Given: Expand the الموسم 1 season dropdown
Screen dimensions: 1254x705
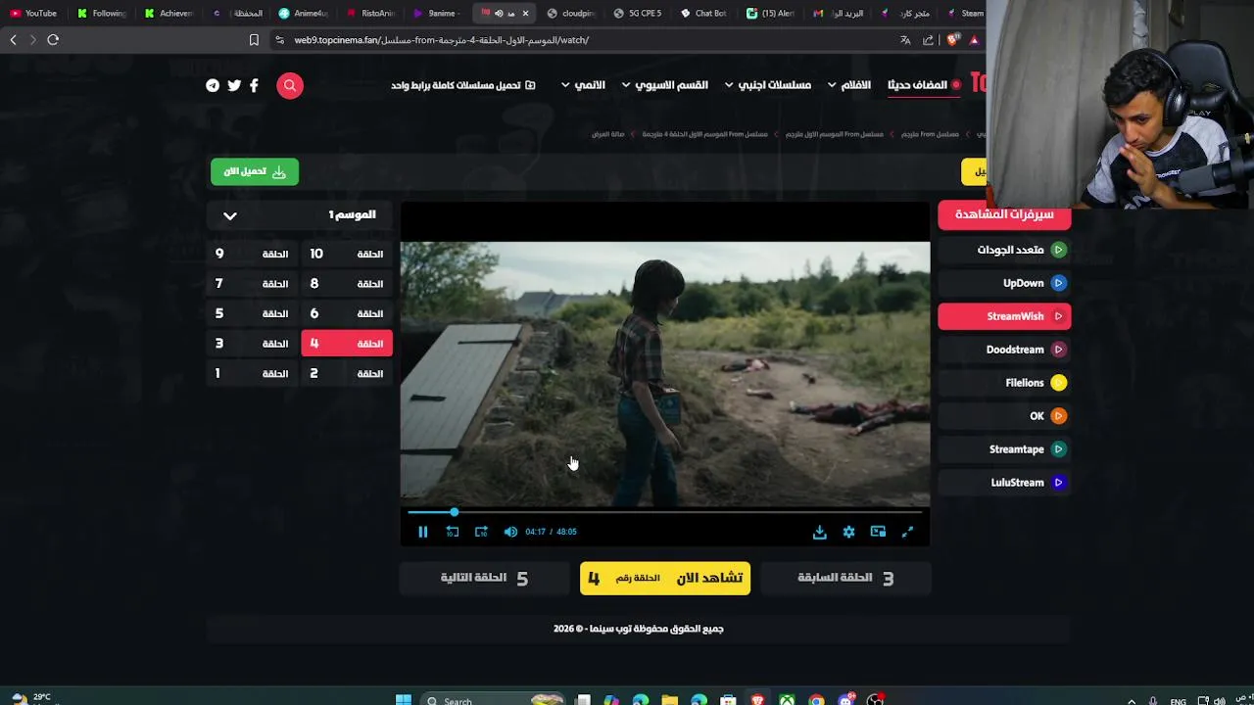Looking at the screenshot, I should [300, 215].
